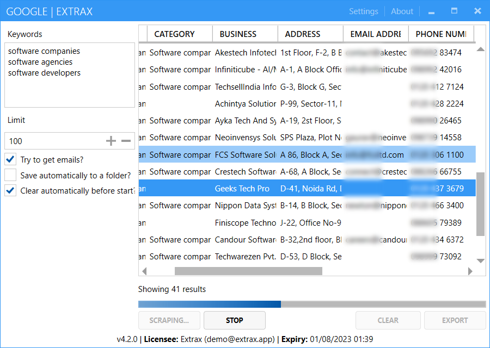The image size is (490, 348).
Task: Click address 'B-32,2nd floor' cell
Action: (311, 239)
